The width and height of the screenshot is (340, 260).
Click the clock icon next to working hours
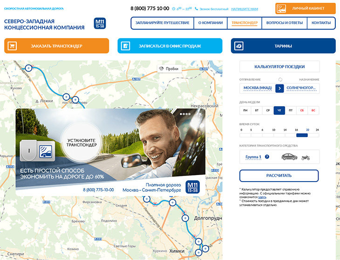point(173,9)
